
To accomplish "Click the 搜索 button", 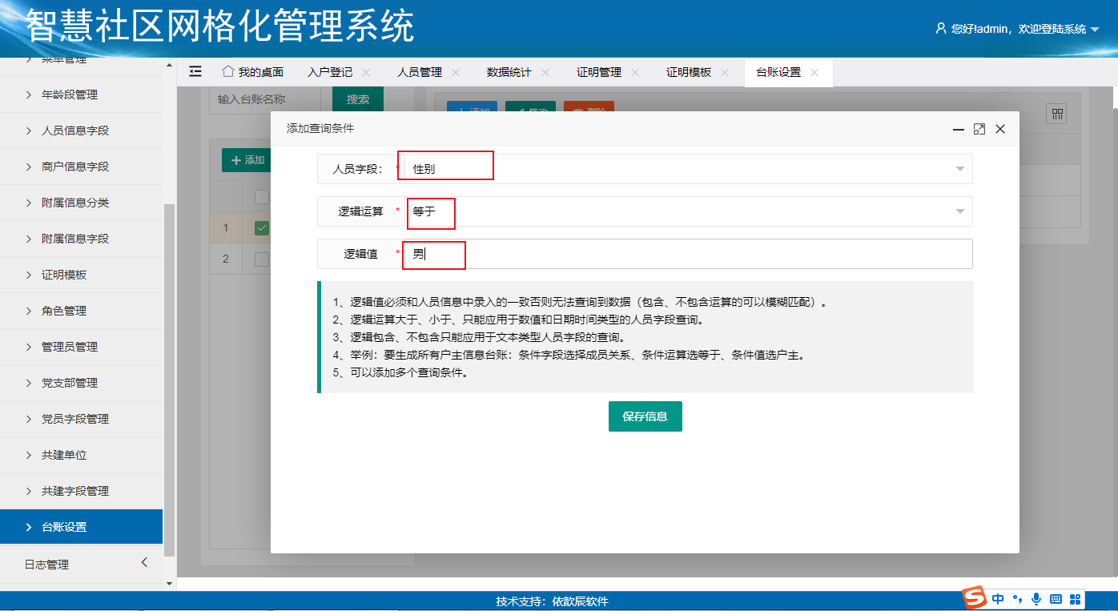I will [x=358, y=99].
